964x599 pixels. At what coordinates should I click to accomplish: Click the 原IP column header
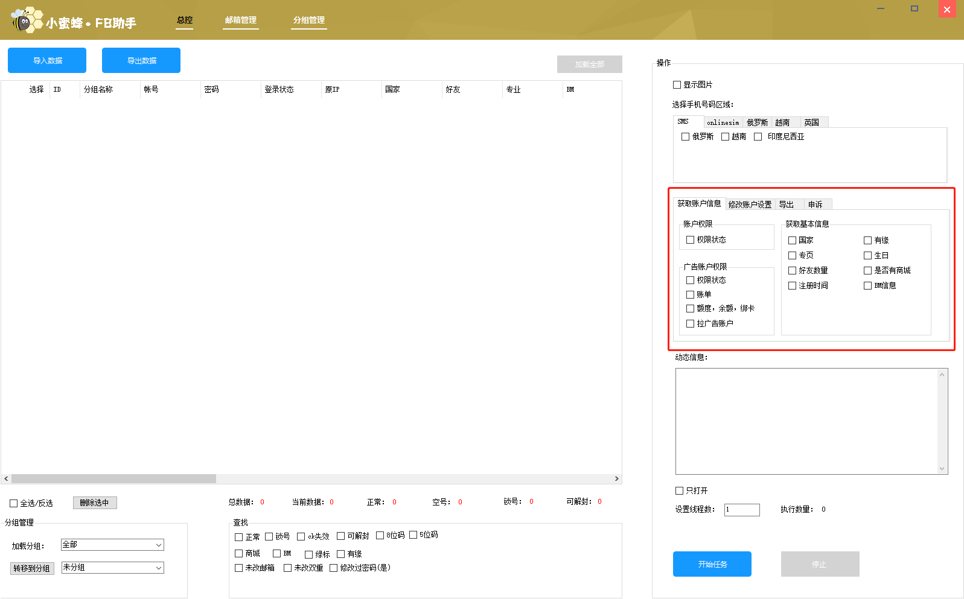point(351,89)
